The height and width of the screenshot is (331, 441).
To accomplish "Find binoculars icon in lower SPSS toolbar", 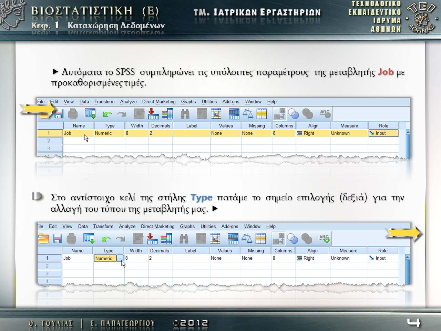I will [x=184, y=238].
